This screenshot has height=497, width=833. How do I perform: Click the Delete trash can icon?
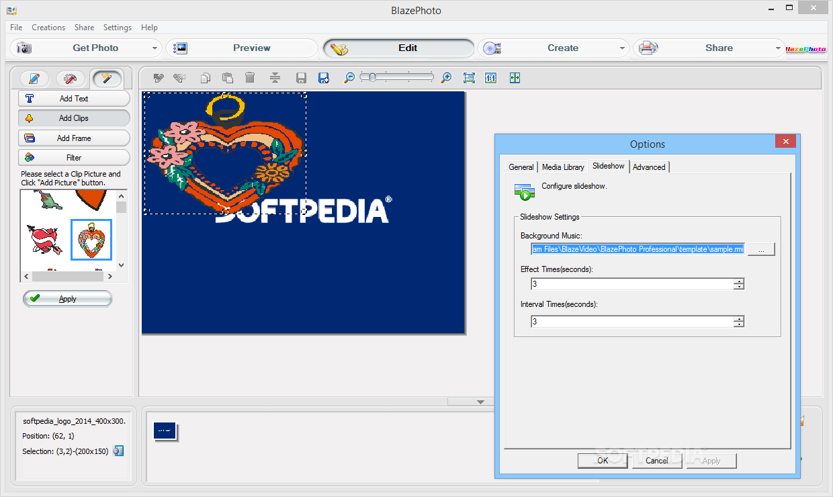[x=250, y=78]
